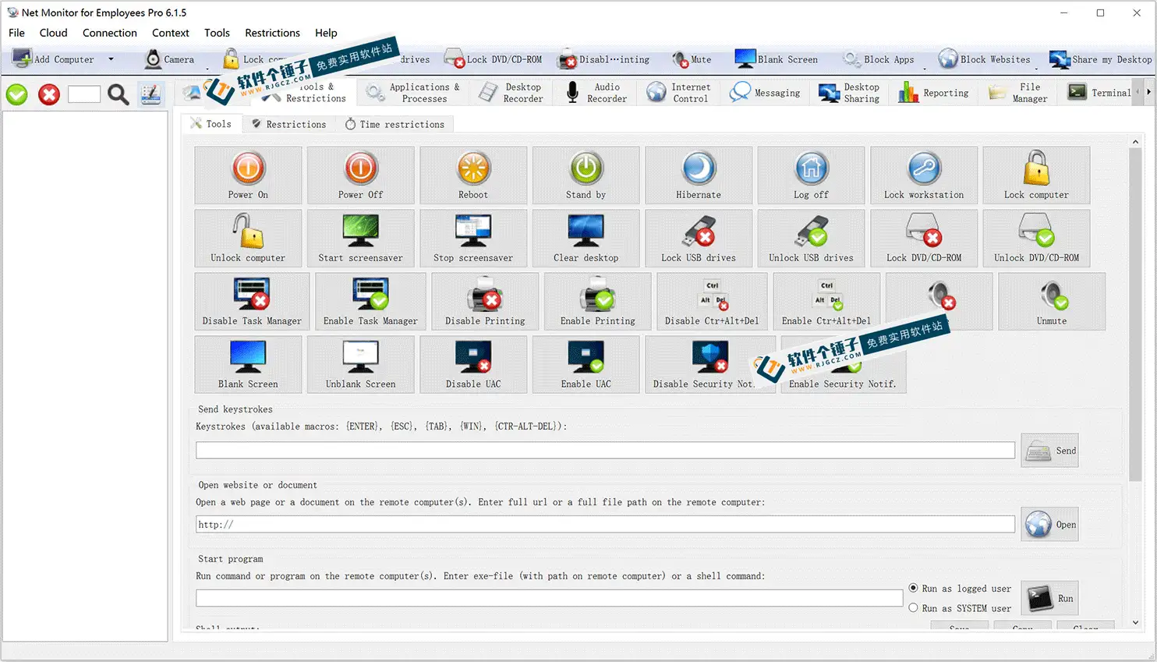Click Add Computer toolbar button
Image resolution: width=1157 pixels, height=662 pixels.
[x=55, y=59]
